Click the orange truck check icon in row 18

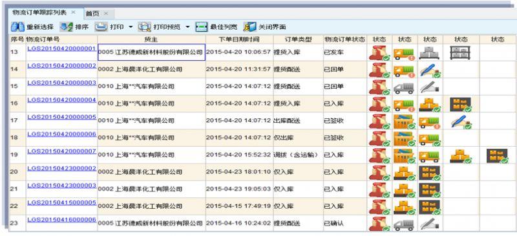[430, 140]
